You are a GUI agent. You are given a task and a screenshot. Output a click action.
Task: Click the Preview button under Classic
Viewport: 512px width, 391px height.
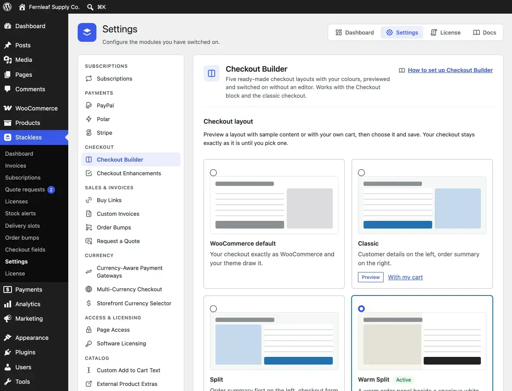371,277
